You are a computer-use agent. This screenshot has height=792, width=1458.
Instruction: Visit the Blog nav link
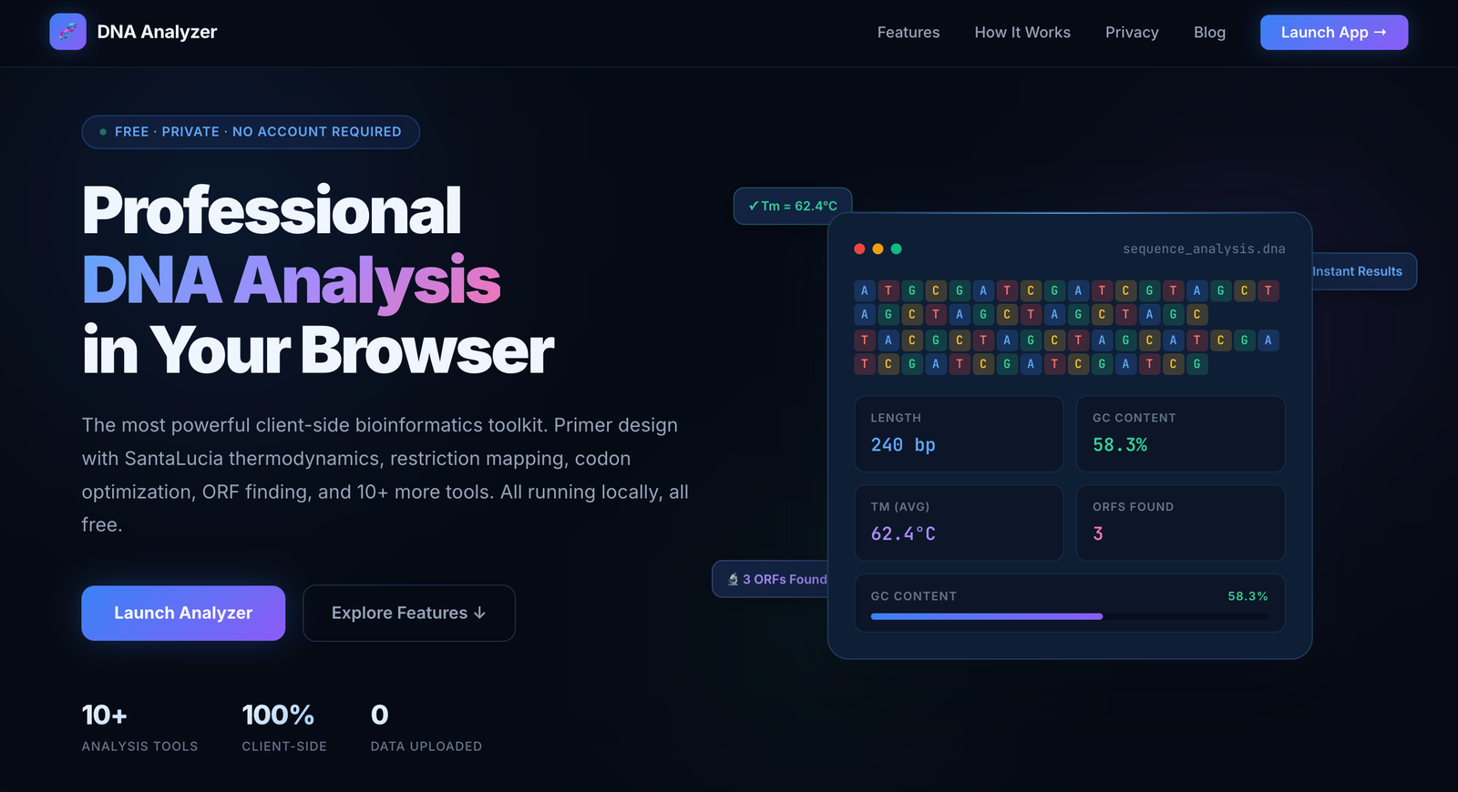point(1209,33)
